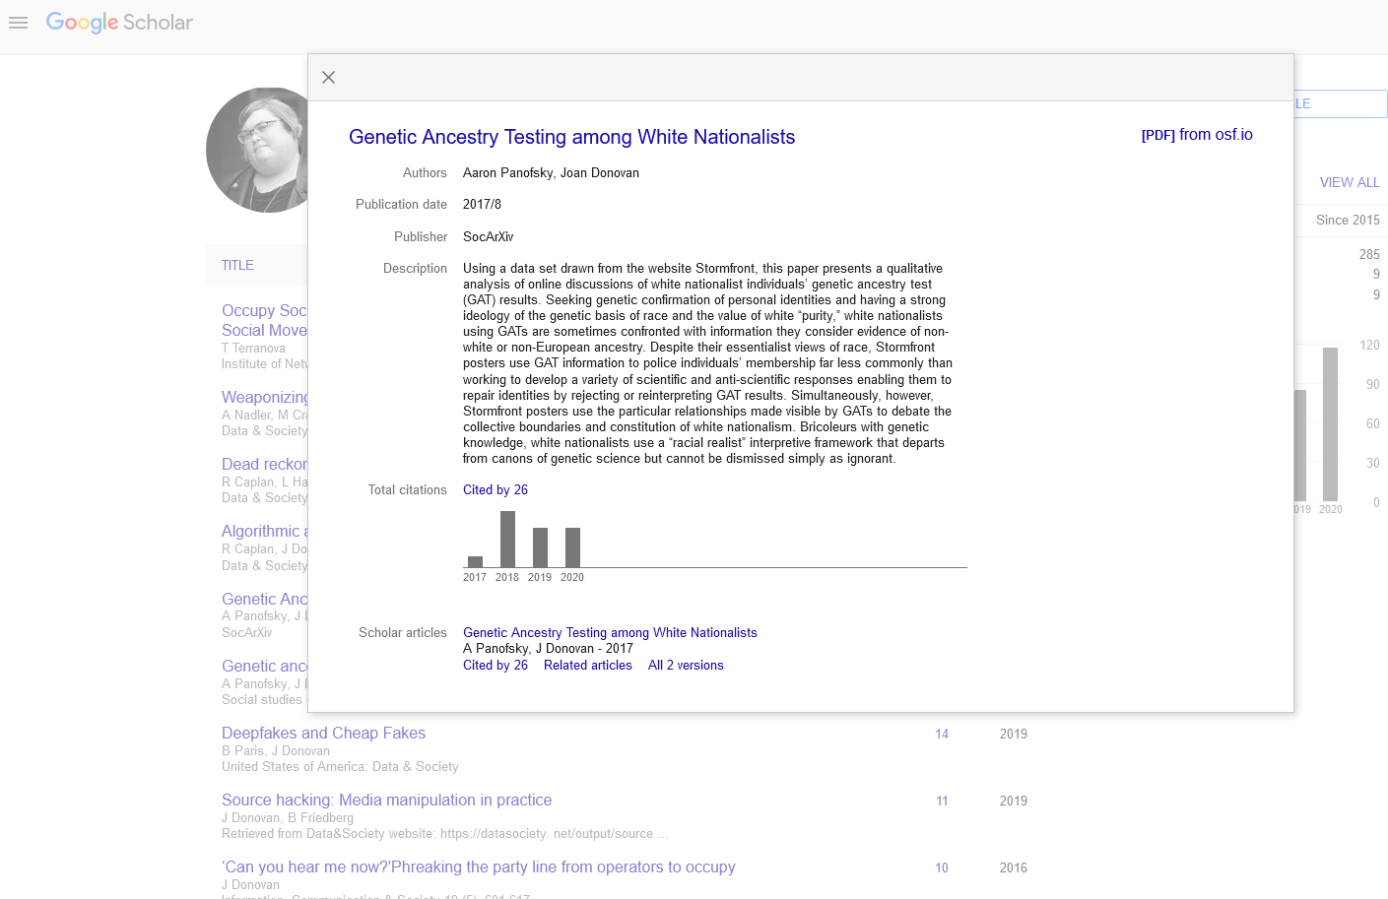Open the Scholar articles Genetic Ancestry Testing link

tap(610, 633)
